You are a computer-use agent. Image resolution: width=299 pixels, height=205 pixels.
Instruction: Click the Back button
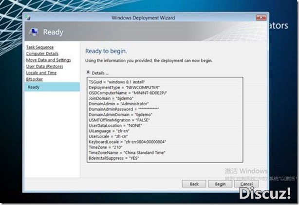click(x=194, y=184)
